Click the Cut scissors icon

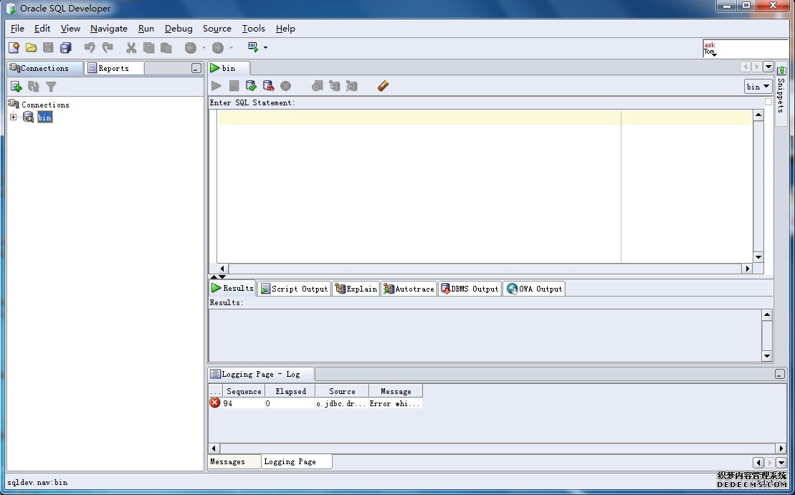point(131,48)
